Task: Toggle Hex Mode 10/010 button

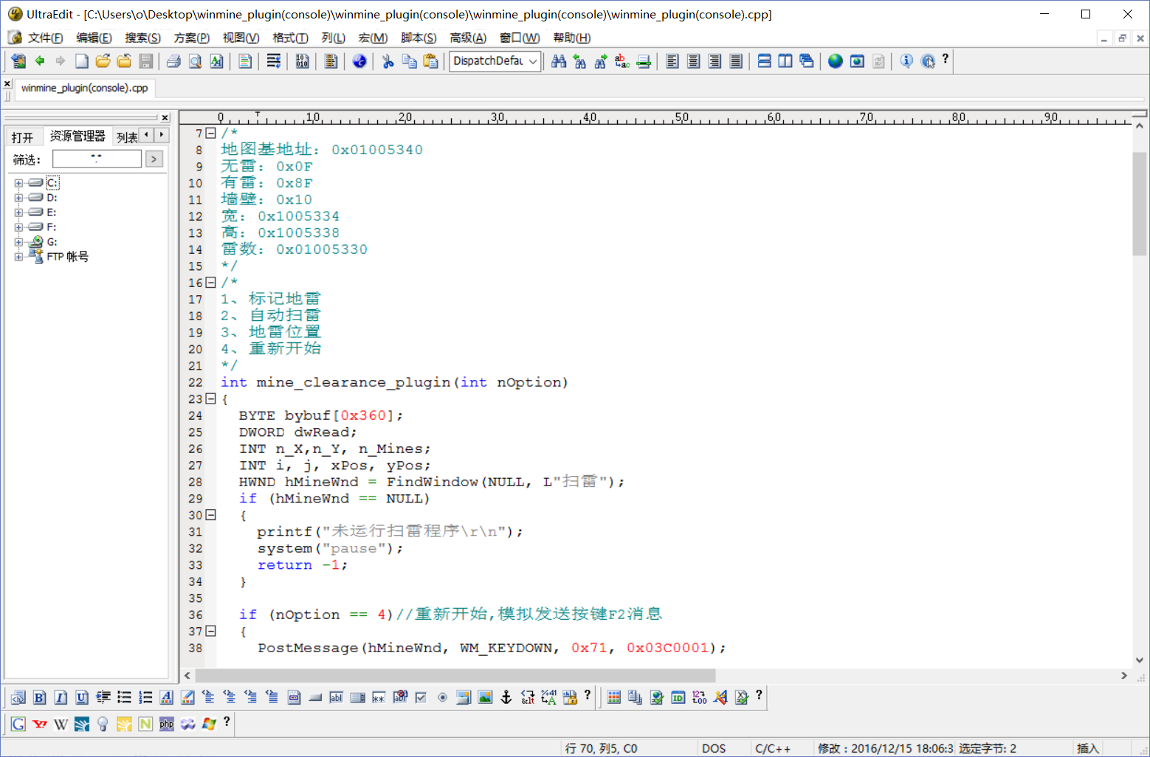Action: click(302, 61)
